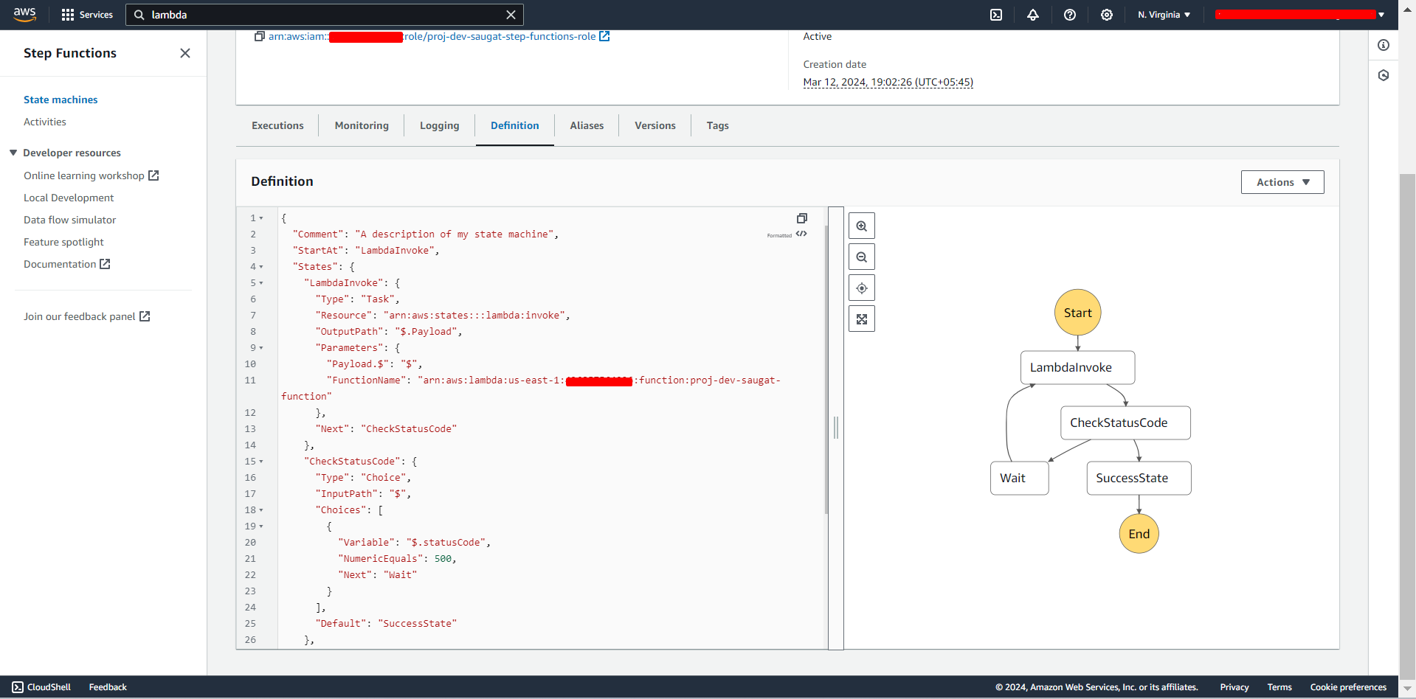Collapse the States block at line 4
Image resolution: width=1416 pixels, height=699 pixels.
[x=261, y=267]
